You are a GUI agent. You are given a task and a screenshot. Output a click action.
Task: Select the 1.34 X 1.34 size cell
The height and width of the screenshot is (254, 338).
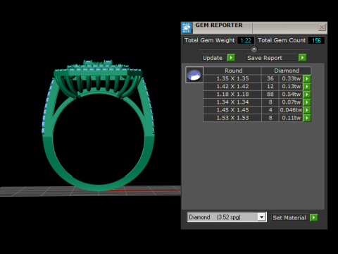coord(232,102)
